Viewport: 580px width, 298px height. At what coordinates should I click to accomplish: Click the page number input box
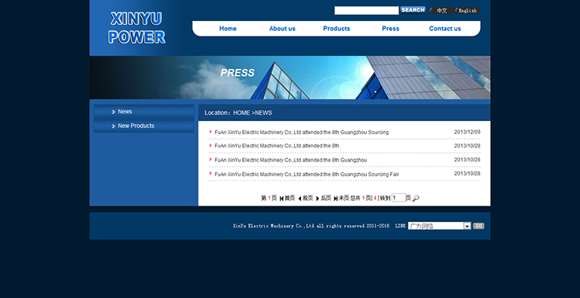399,198
